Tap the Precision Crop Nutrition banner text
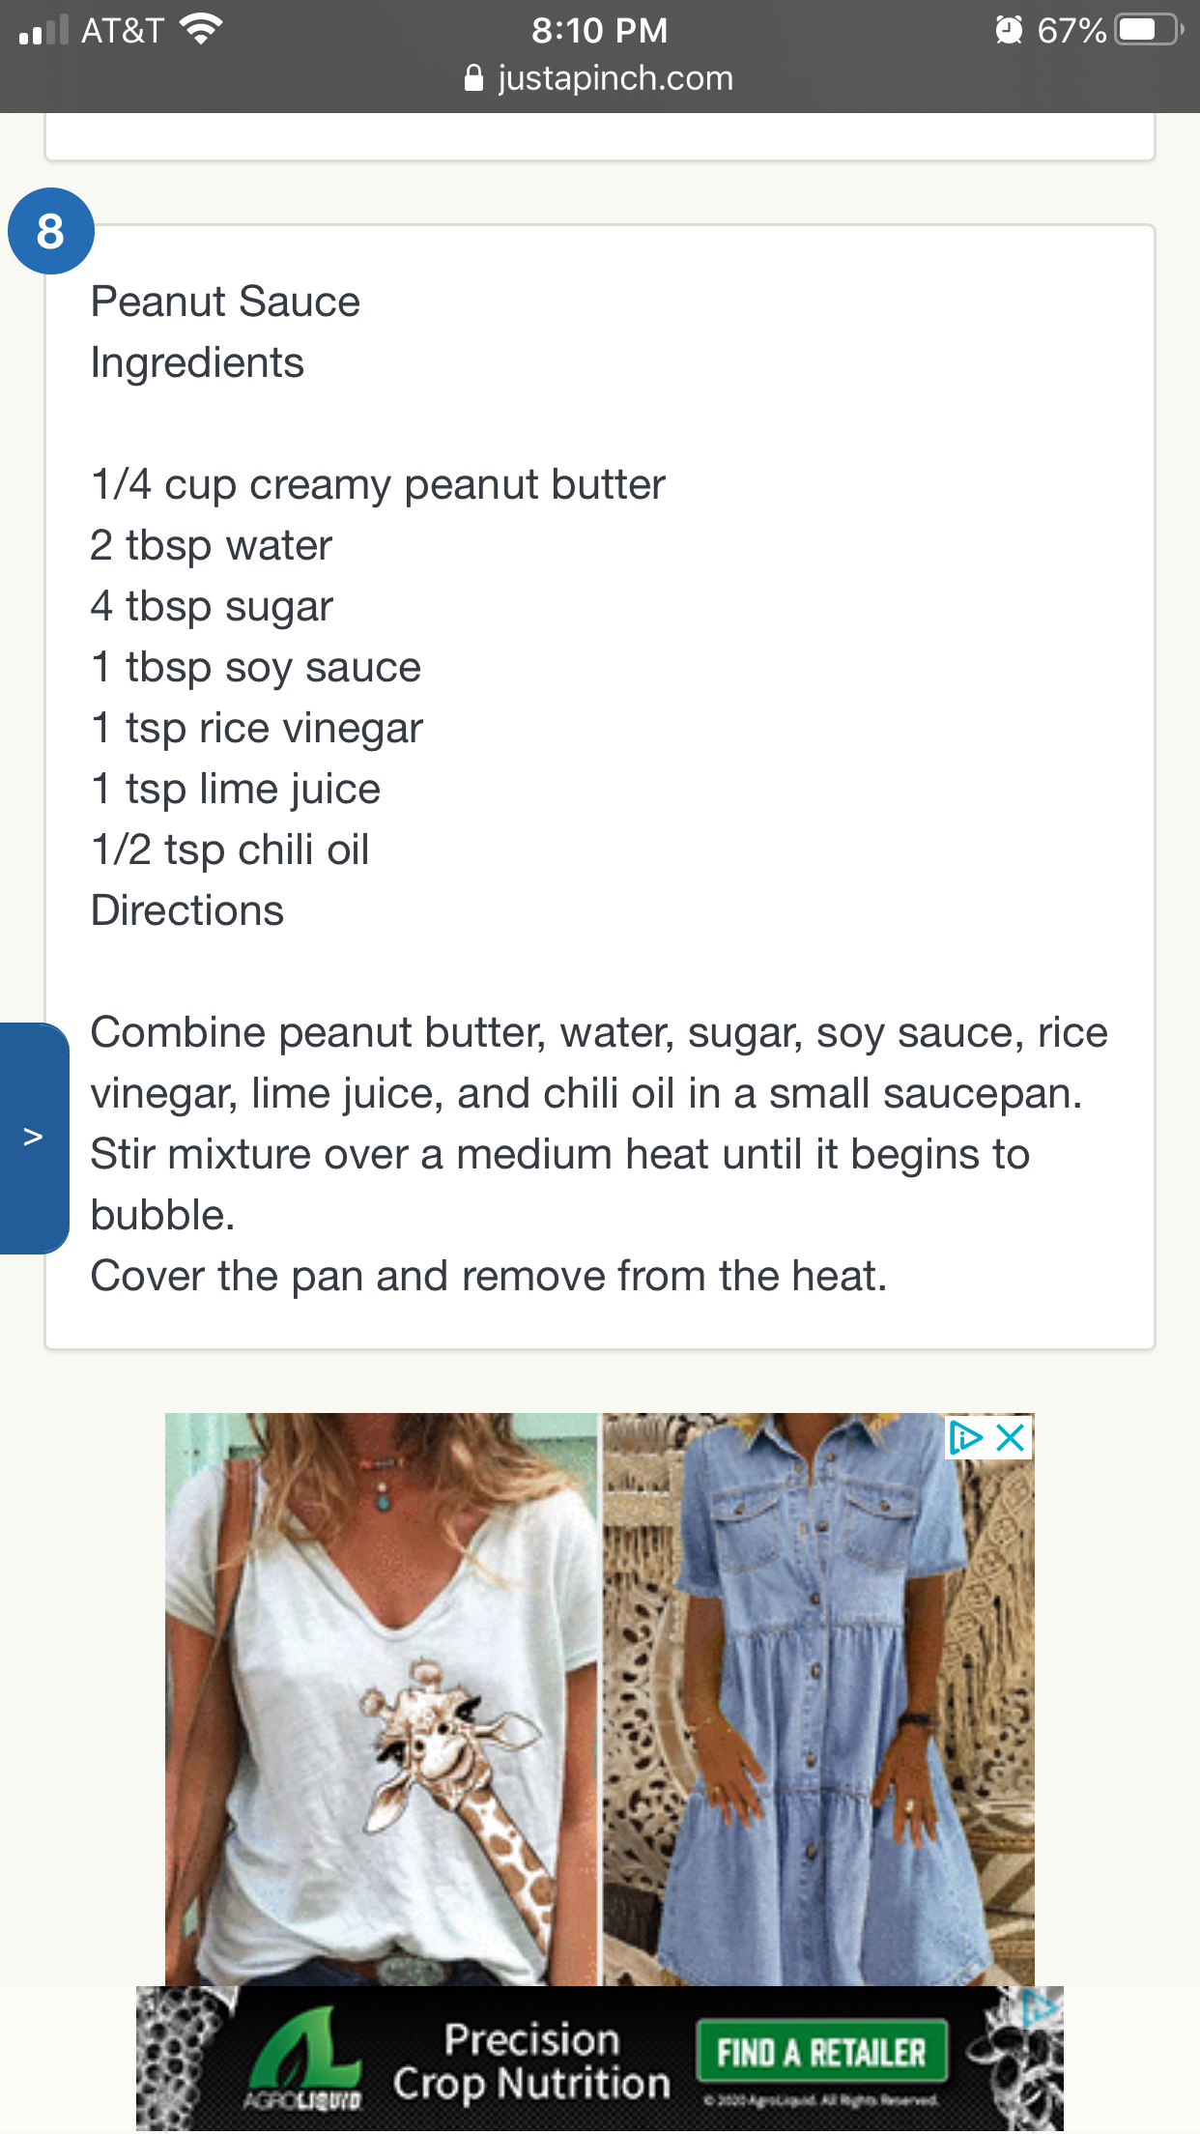The width and height of the screenshot is (1200, 2134). (531, 2062)
